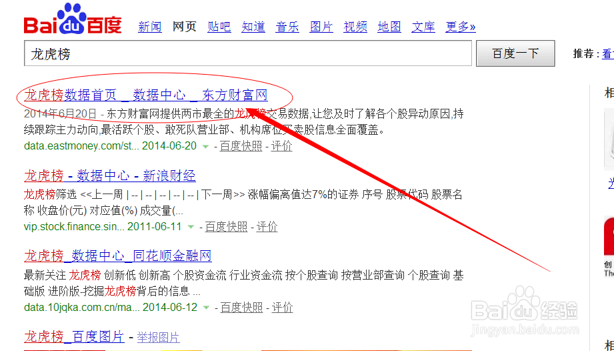Open 龙虎榜数据首页 东方财富网 result
614x351 pixels.
[146, 95]
